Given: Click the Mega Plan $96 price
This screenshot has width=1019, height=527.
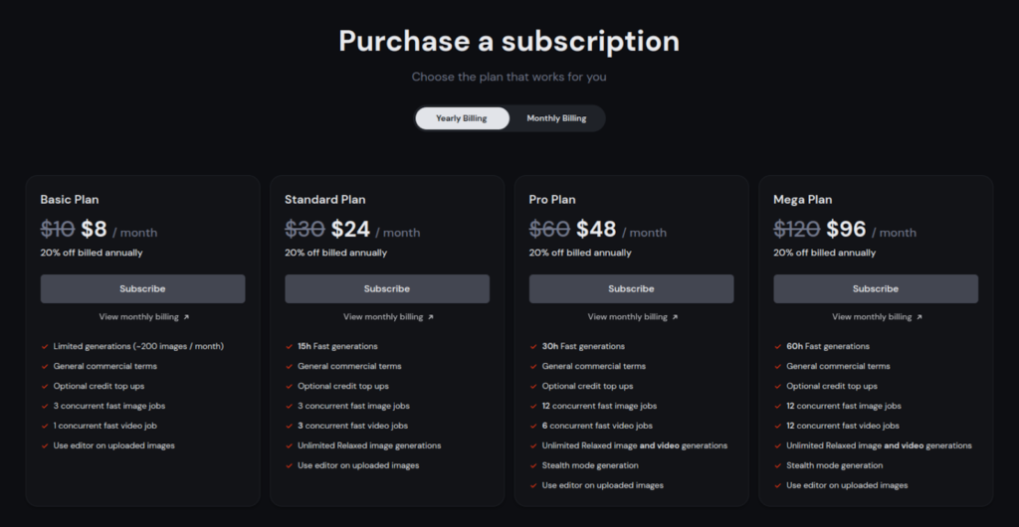Looking at the screenshot, I should coord(846,230).
